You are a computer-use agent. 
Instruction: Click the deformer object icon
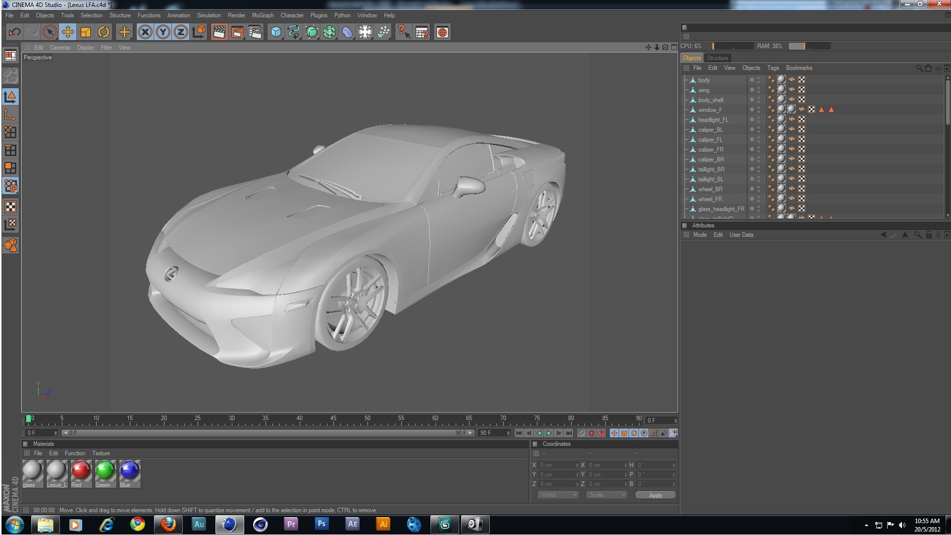[347, 32]
